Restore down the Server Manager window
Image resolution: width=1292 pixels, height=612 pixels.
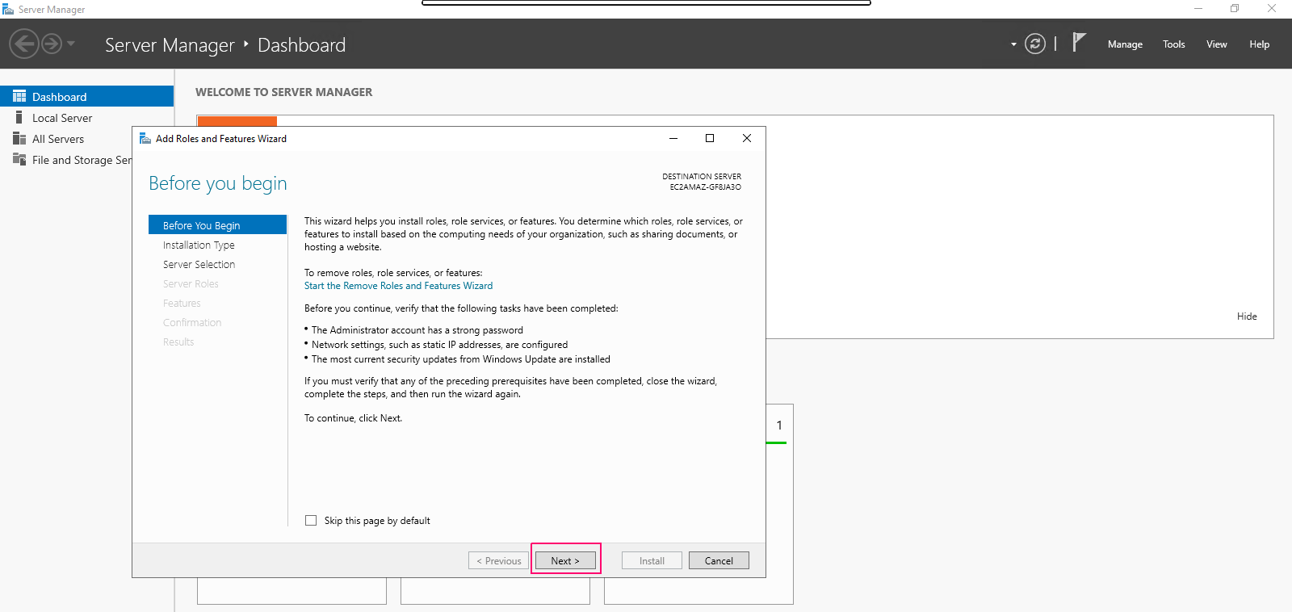click(1235, 9)
